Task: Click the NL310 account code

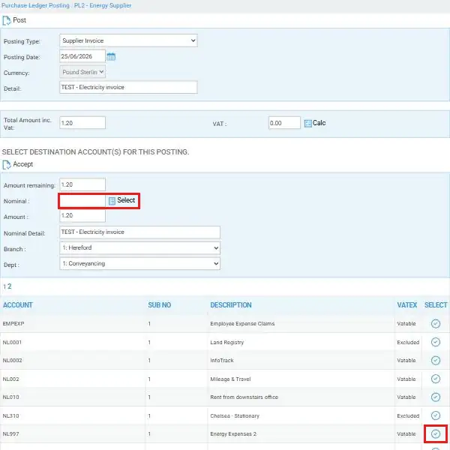Action: [x=11, y=415]
